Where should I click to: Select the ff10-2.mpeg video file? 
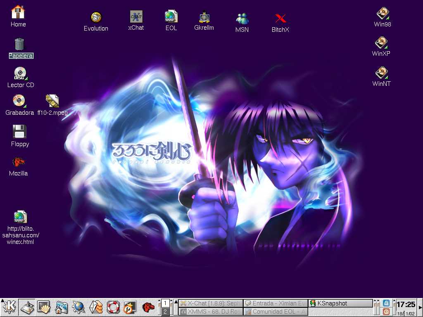[52, 101]
